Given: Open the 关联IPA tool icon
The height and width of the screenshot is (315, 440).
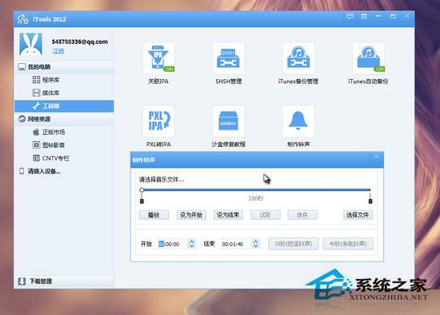Looking at the screenshot, I should point(158,58).
